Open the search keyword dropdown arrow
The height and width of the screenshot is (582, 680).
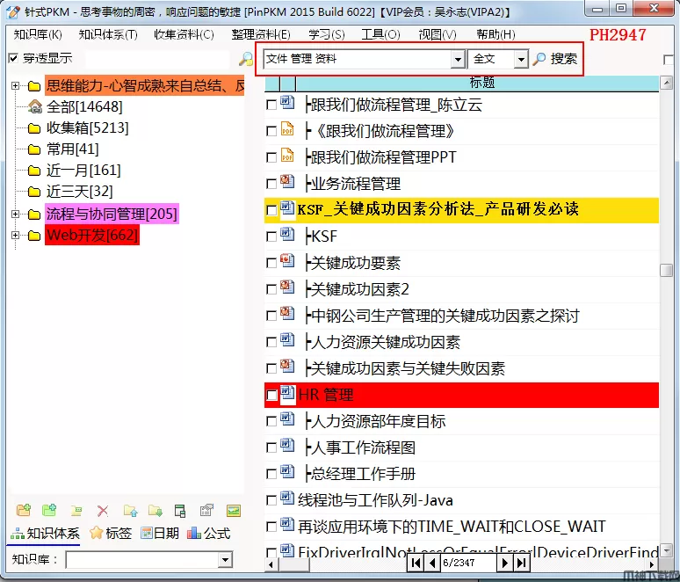(458, 59)
